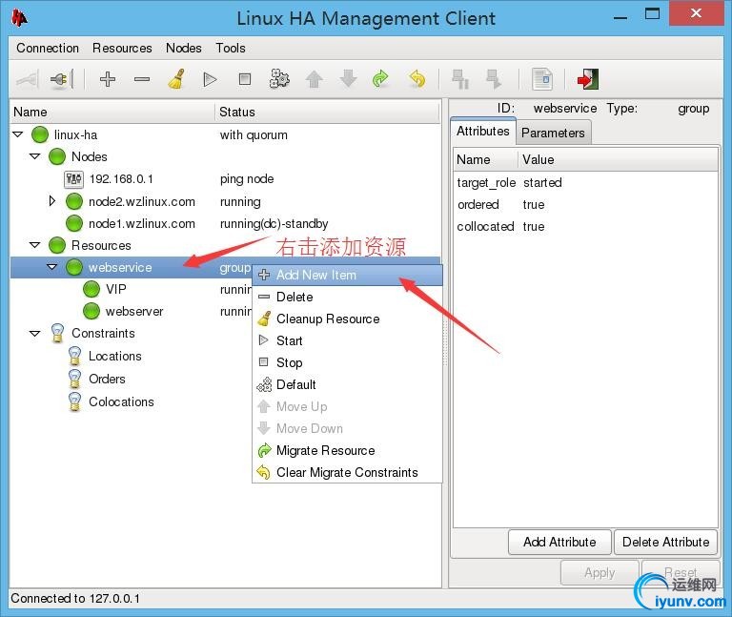Click the lightbulb icon next to Constraints
This screenshot has height=617, width=732.
[57, 334]
